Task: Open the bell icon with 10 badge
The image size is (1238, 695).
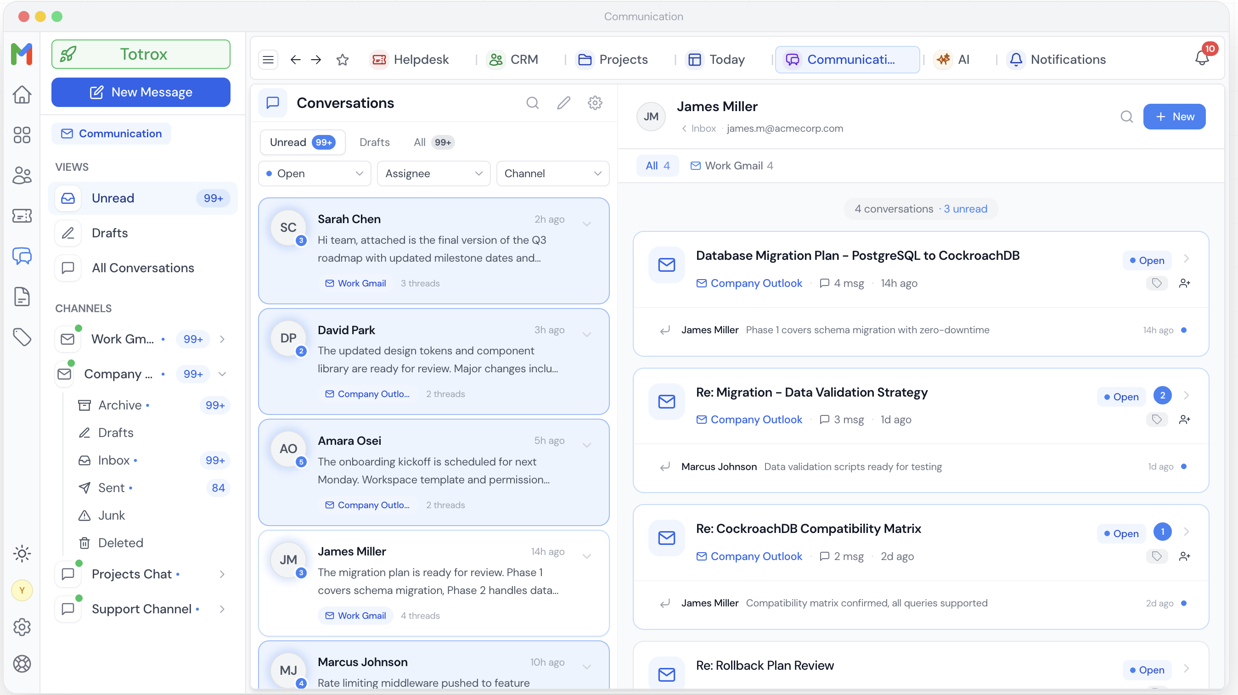Action: (1202, 58)
